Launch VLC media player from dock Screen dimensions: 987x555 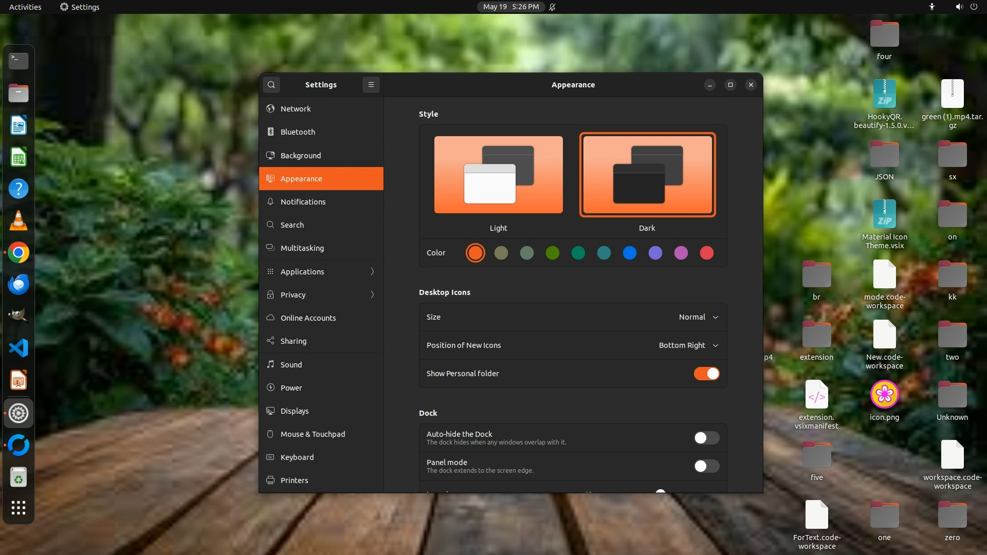19,221
